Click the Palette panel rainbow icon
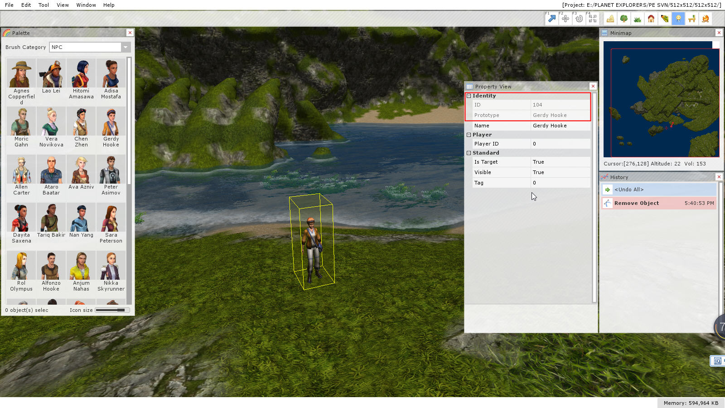This screenshot has height=408, width=725. tap(6, 33)
